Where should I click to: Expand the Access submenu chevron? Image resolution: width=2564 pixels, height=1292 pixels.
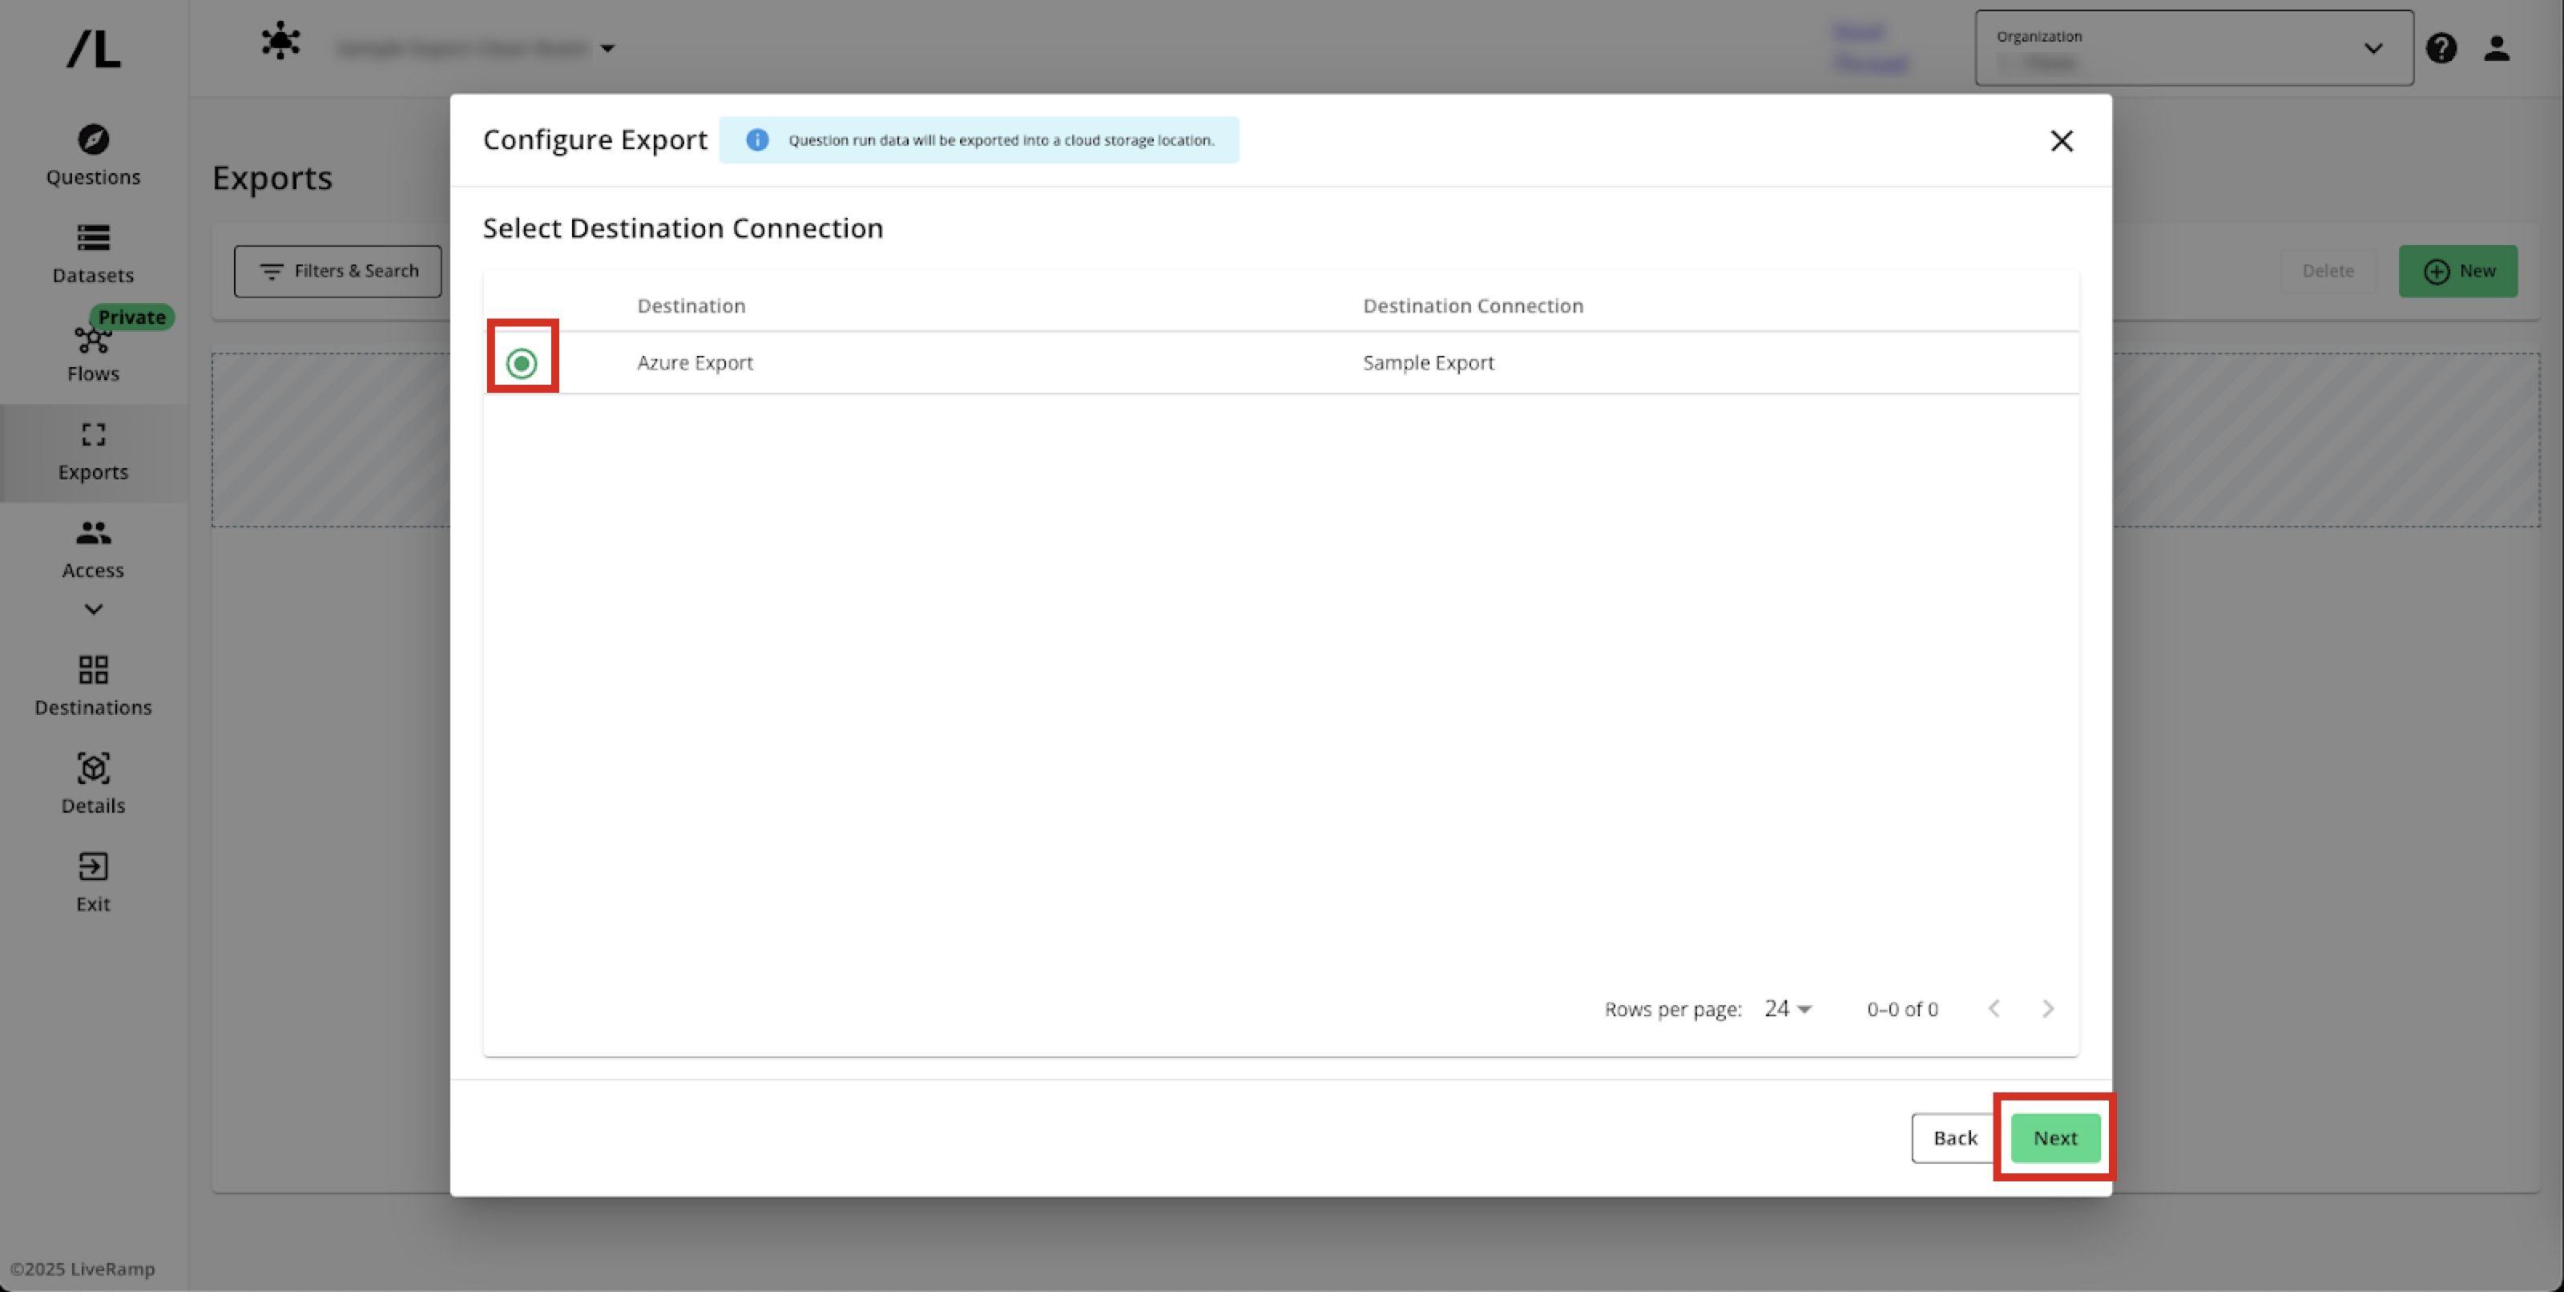[x=94, y=609]
